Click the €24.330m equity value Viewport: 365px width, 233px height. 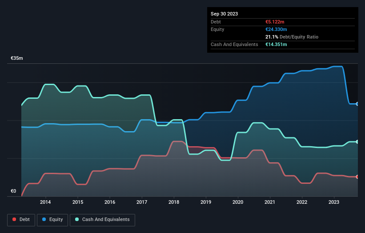click(x=276, y=29)
